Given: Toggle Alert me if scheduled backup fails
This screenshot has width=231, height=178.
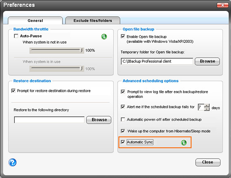Looking at the screenshot, I should (123, 107).
